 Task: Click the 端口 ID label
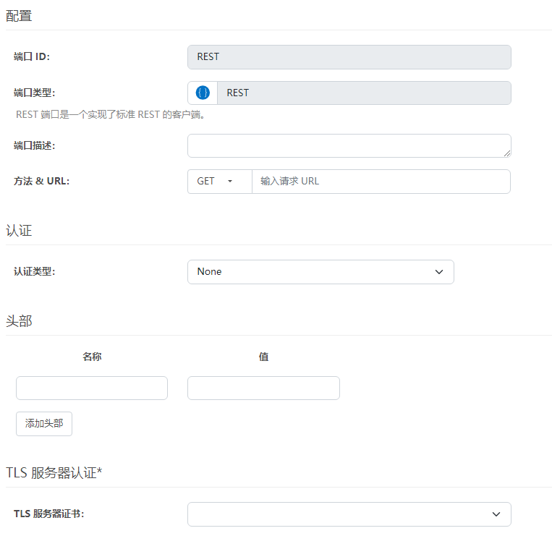coord(32,56)
